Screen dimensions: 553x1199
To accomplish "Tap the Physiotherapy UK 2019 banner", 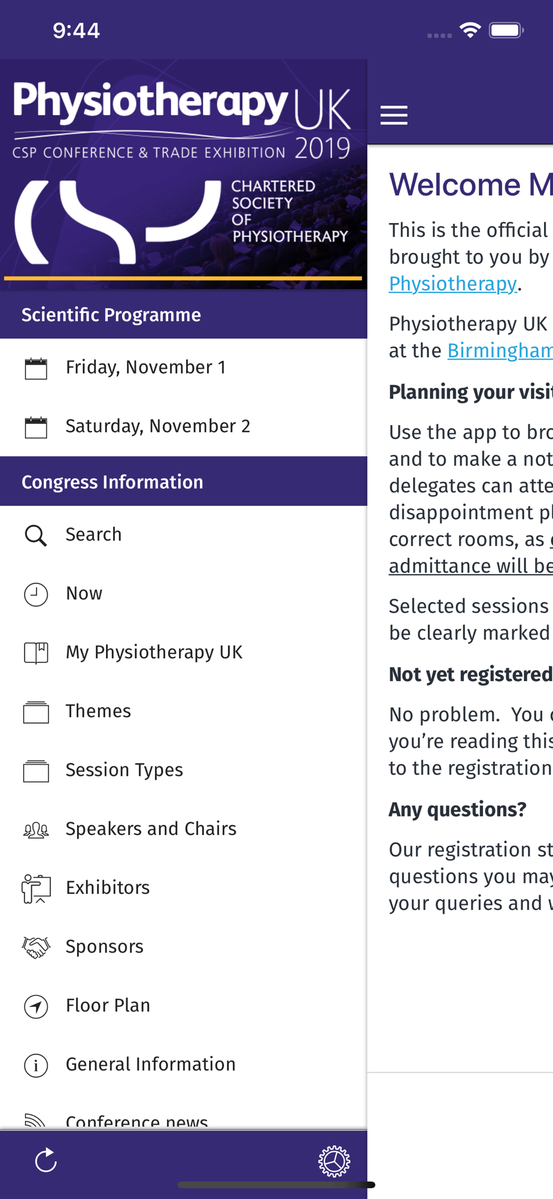I will [x=184, y=174].
